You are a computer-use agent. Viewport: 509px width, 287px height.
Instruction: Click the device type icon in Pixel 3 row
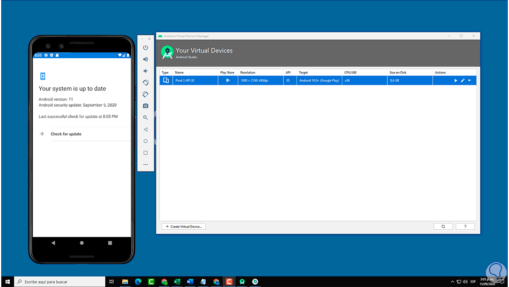click(x=166, y=80)
